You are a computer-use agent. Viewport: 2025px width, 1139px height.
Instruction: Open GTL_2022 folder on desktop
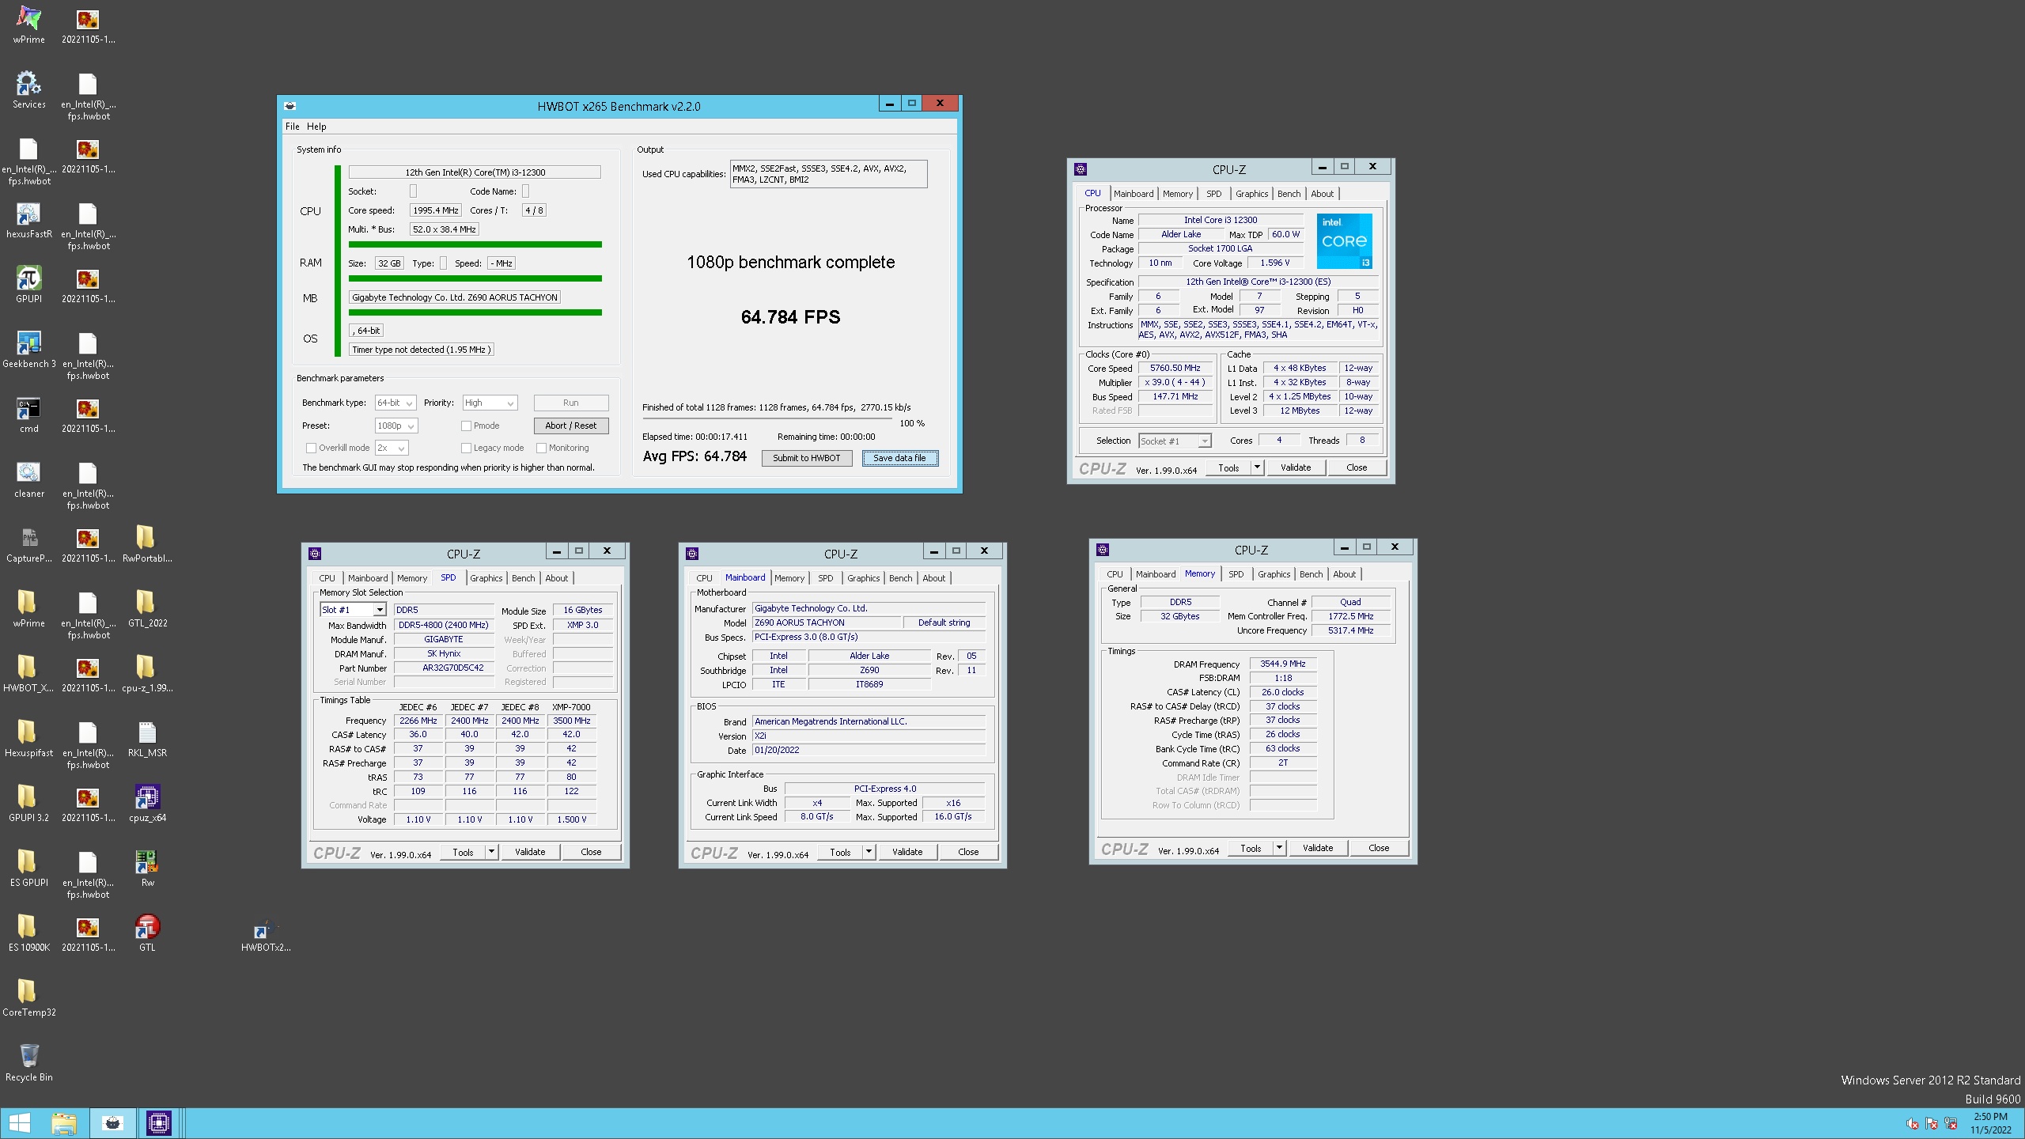coord(146,609)
